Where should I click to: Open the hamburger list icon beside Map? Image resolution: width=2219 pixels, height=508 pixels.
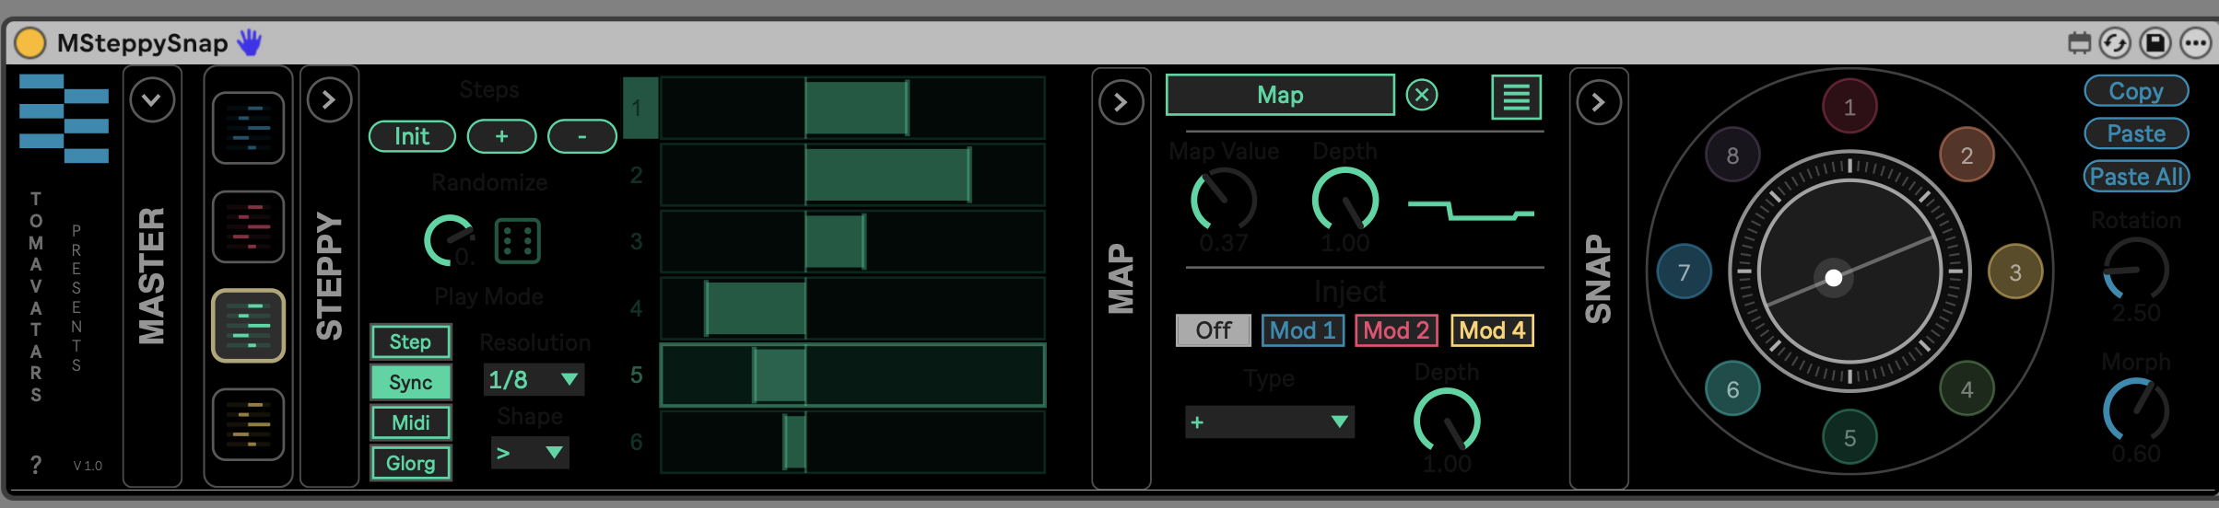tap(1516, 97)
